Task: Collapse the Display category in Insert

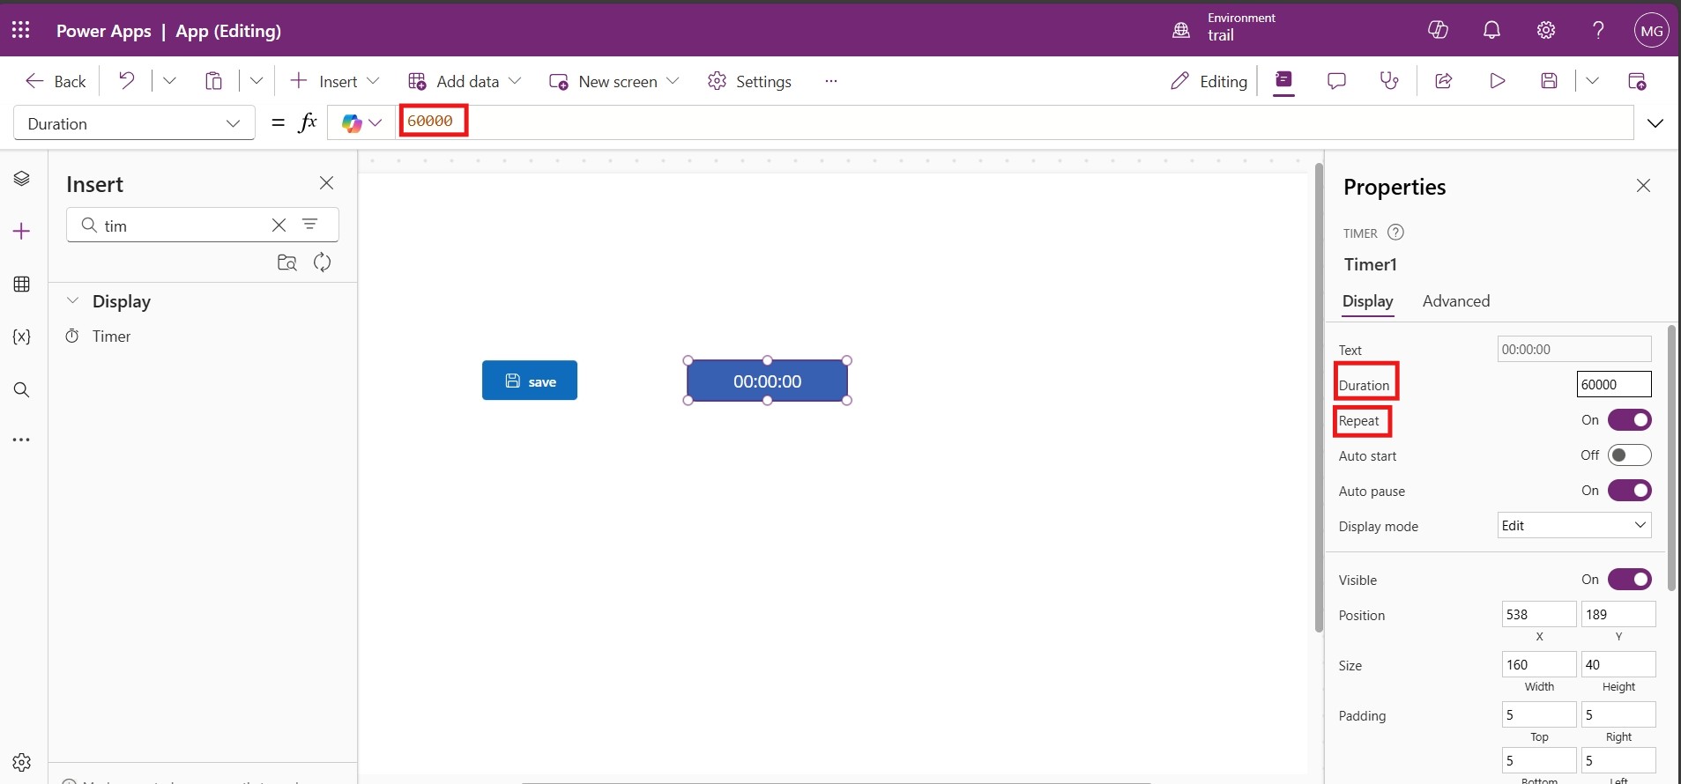Action: (x=73, y=301)
